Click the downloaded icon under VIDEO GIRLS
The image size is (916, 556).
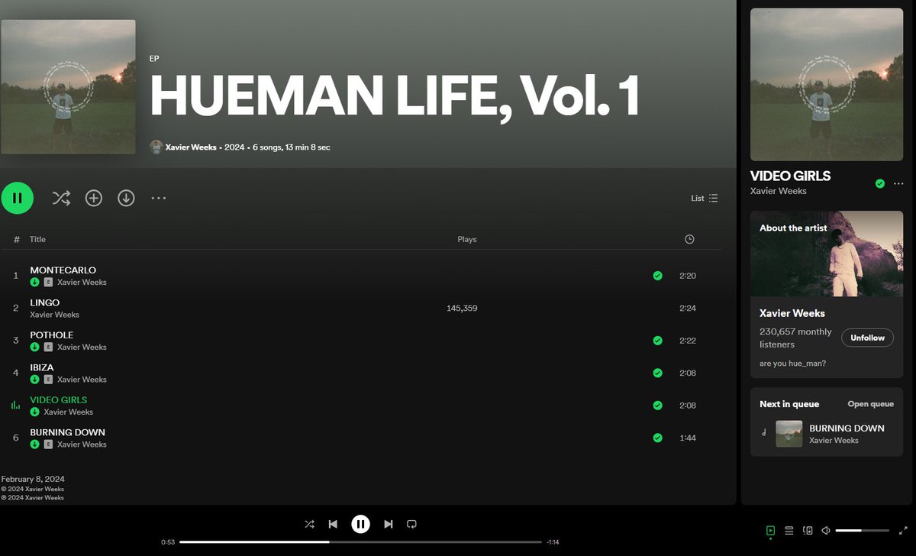(x=34, y=412)
